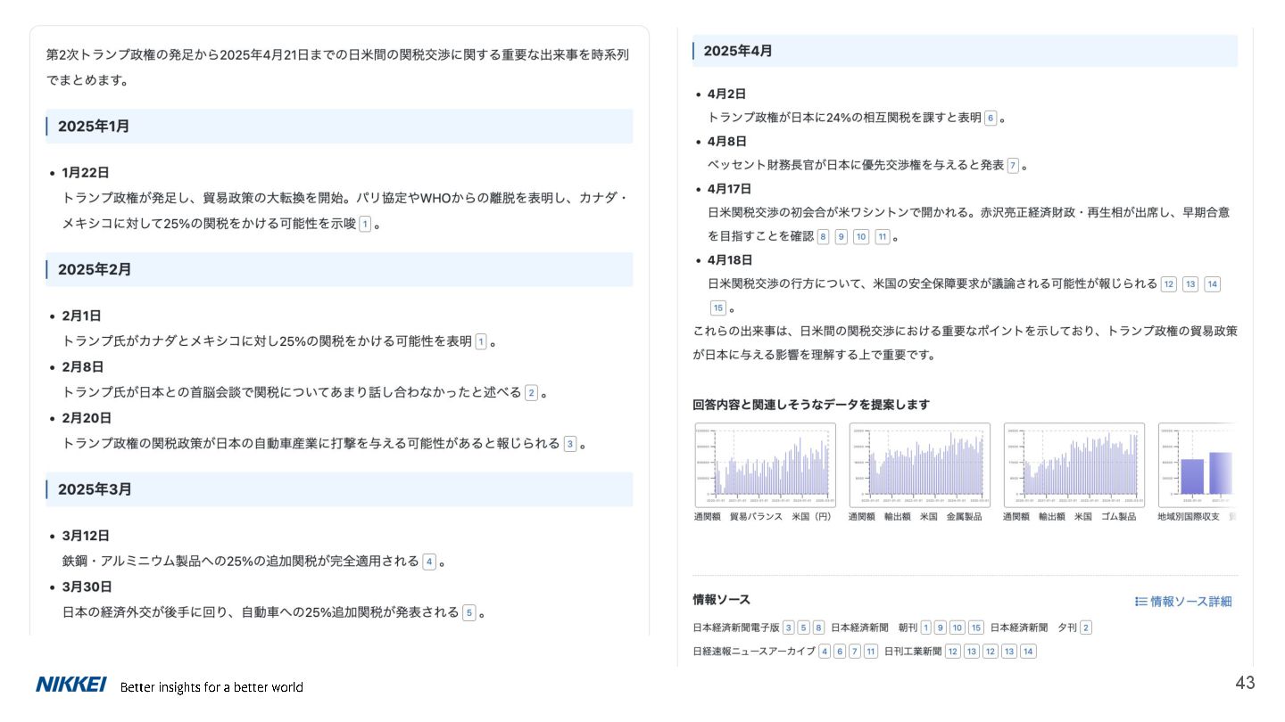Select source badge 14 beside 日刊工業新聞
Image resolution: width=1285 pixels, height=722 pixels.
click(1028, 652)
